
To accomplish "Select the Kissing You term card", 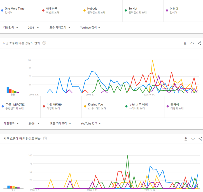I will (102, 107).
